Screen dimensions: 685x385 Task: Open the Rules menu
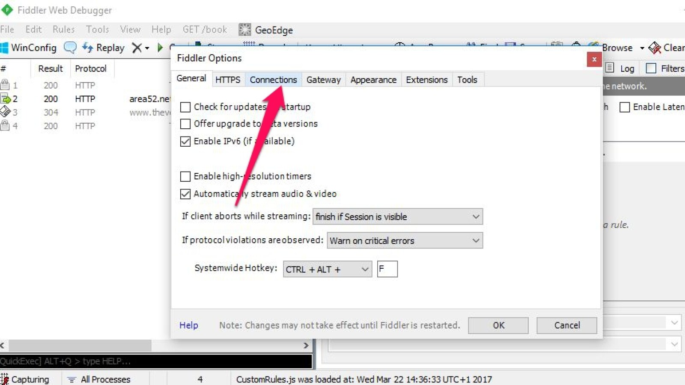[63, 30]
